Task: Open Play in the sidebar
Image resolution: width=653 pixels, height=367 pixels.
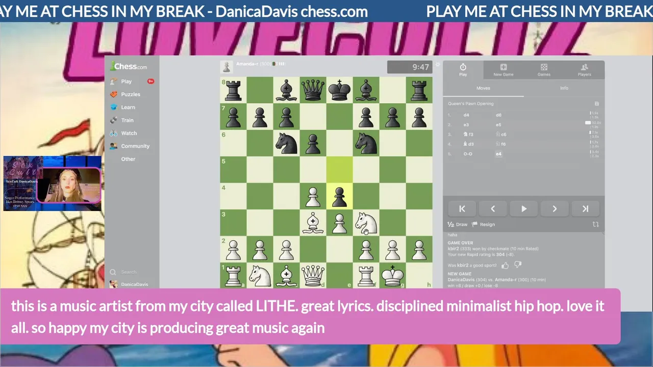Action: [x=126, y=82]
